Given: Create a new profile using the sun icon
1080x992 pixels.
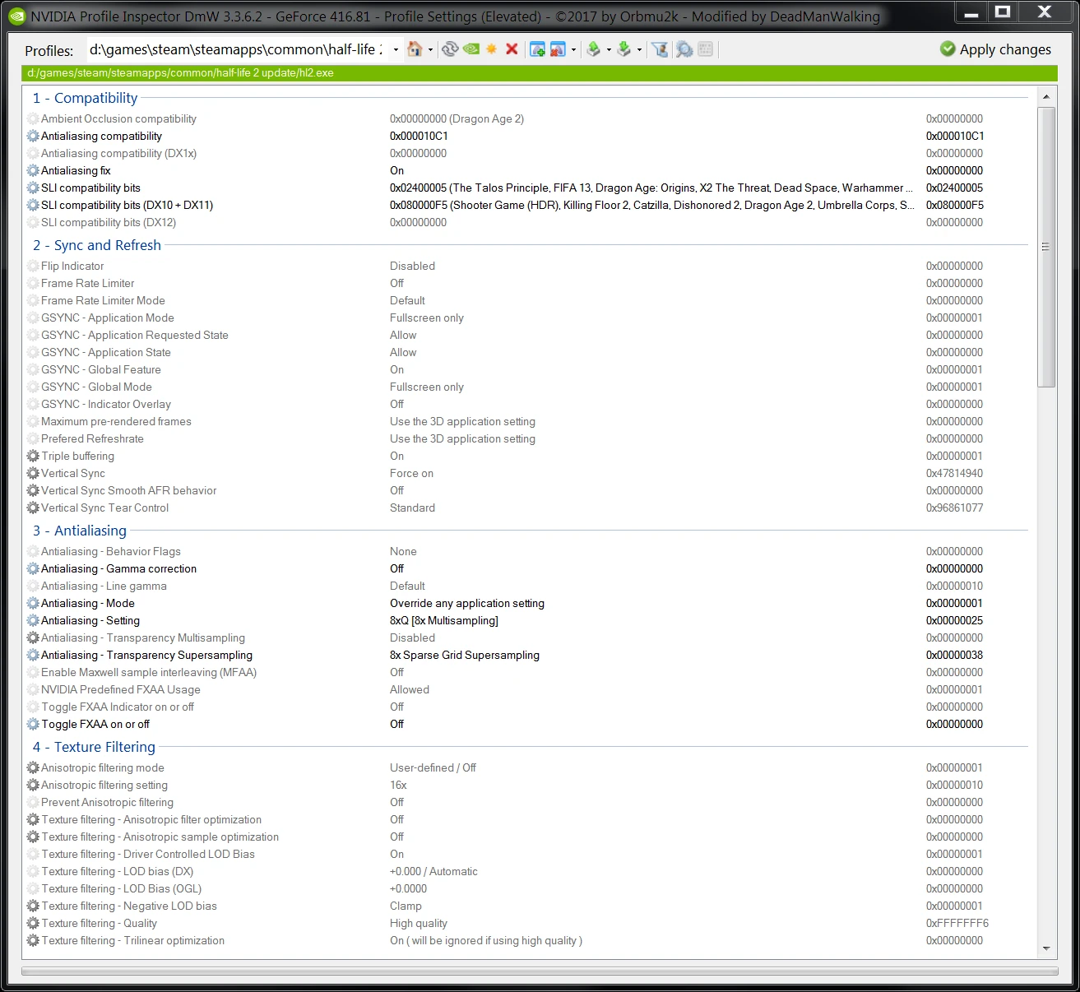Looking at the screenshot, I should tap(492, 49).
